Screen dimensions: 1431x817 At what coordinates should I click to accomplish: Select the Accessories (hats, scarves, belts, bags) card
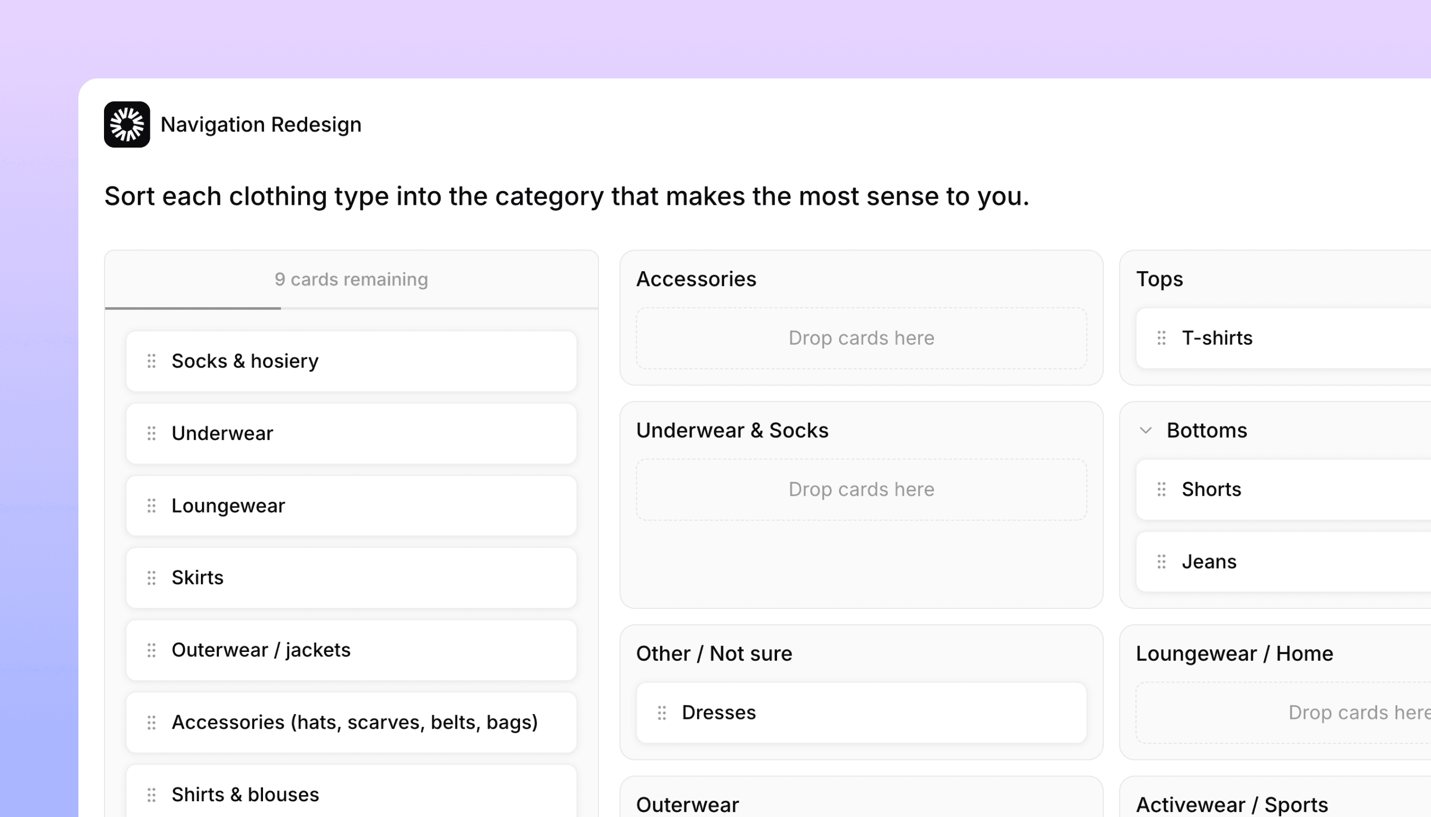click(x=352, y=722)
